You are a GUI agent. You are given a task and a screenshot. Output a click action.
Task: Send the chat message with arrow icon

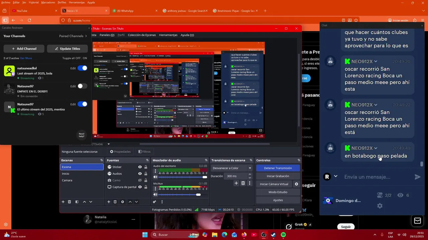[x=418, y=177]
